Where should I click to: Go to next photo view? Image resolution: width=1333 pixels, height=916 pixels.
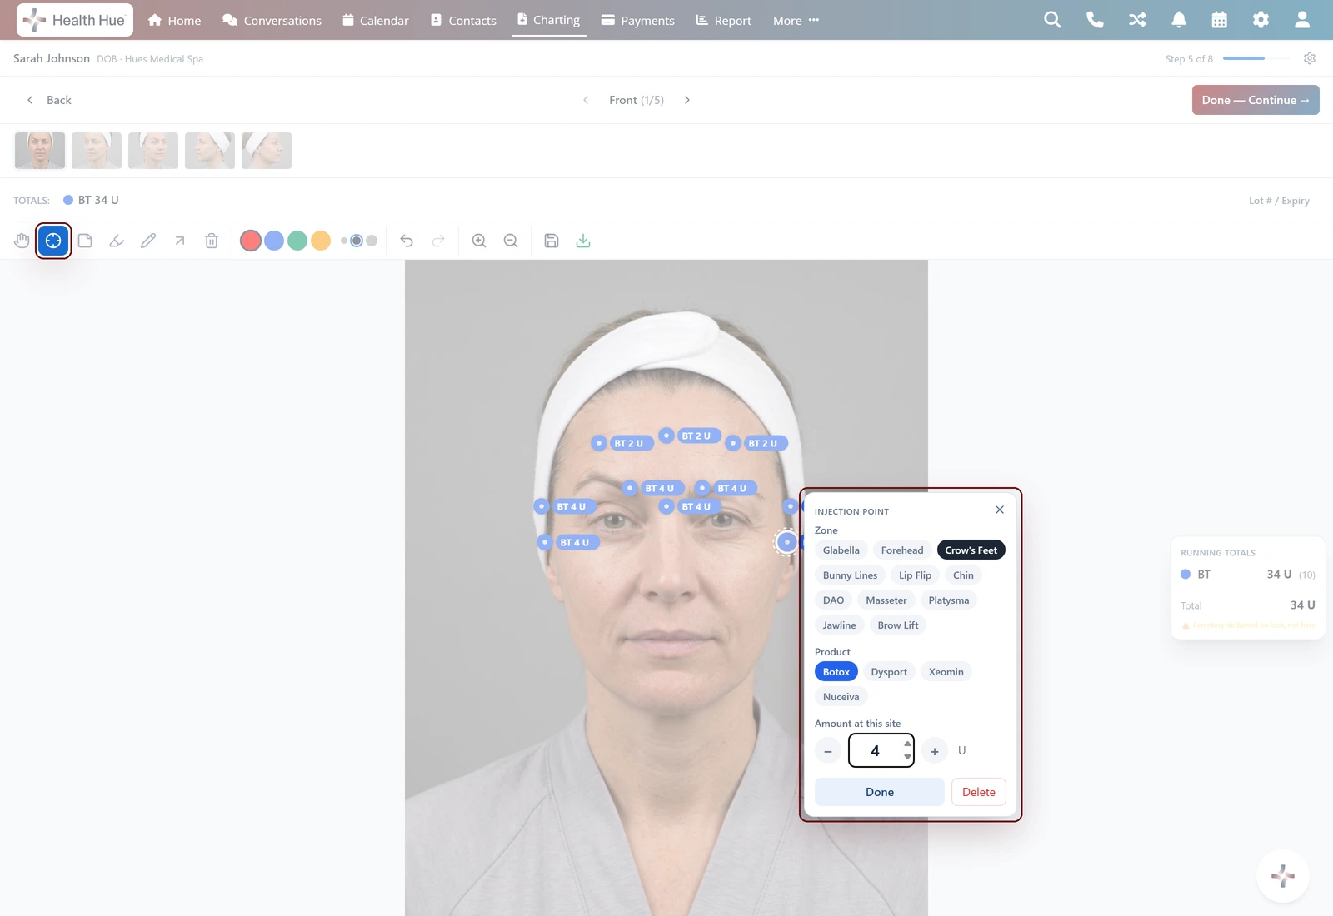coord(687,100)
